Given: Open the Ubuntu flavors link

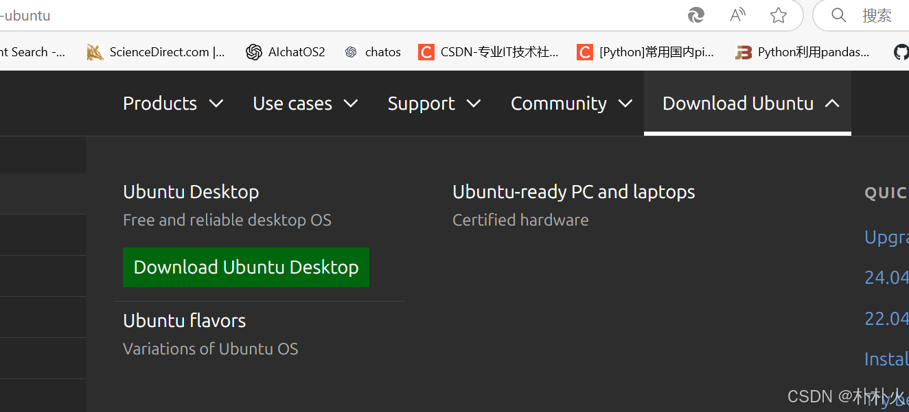Looking at the screenshot, I should point(184,321).
